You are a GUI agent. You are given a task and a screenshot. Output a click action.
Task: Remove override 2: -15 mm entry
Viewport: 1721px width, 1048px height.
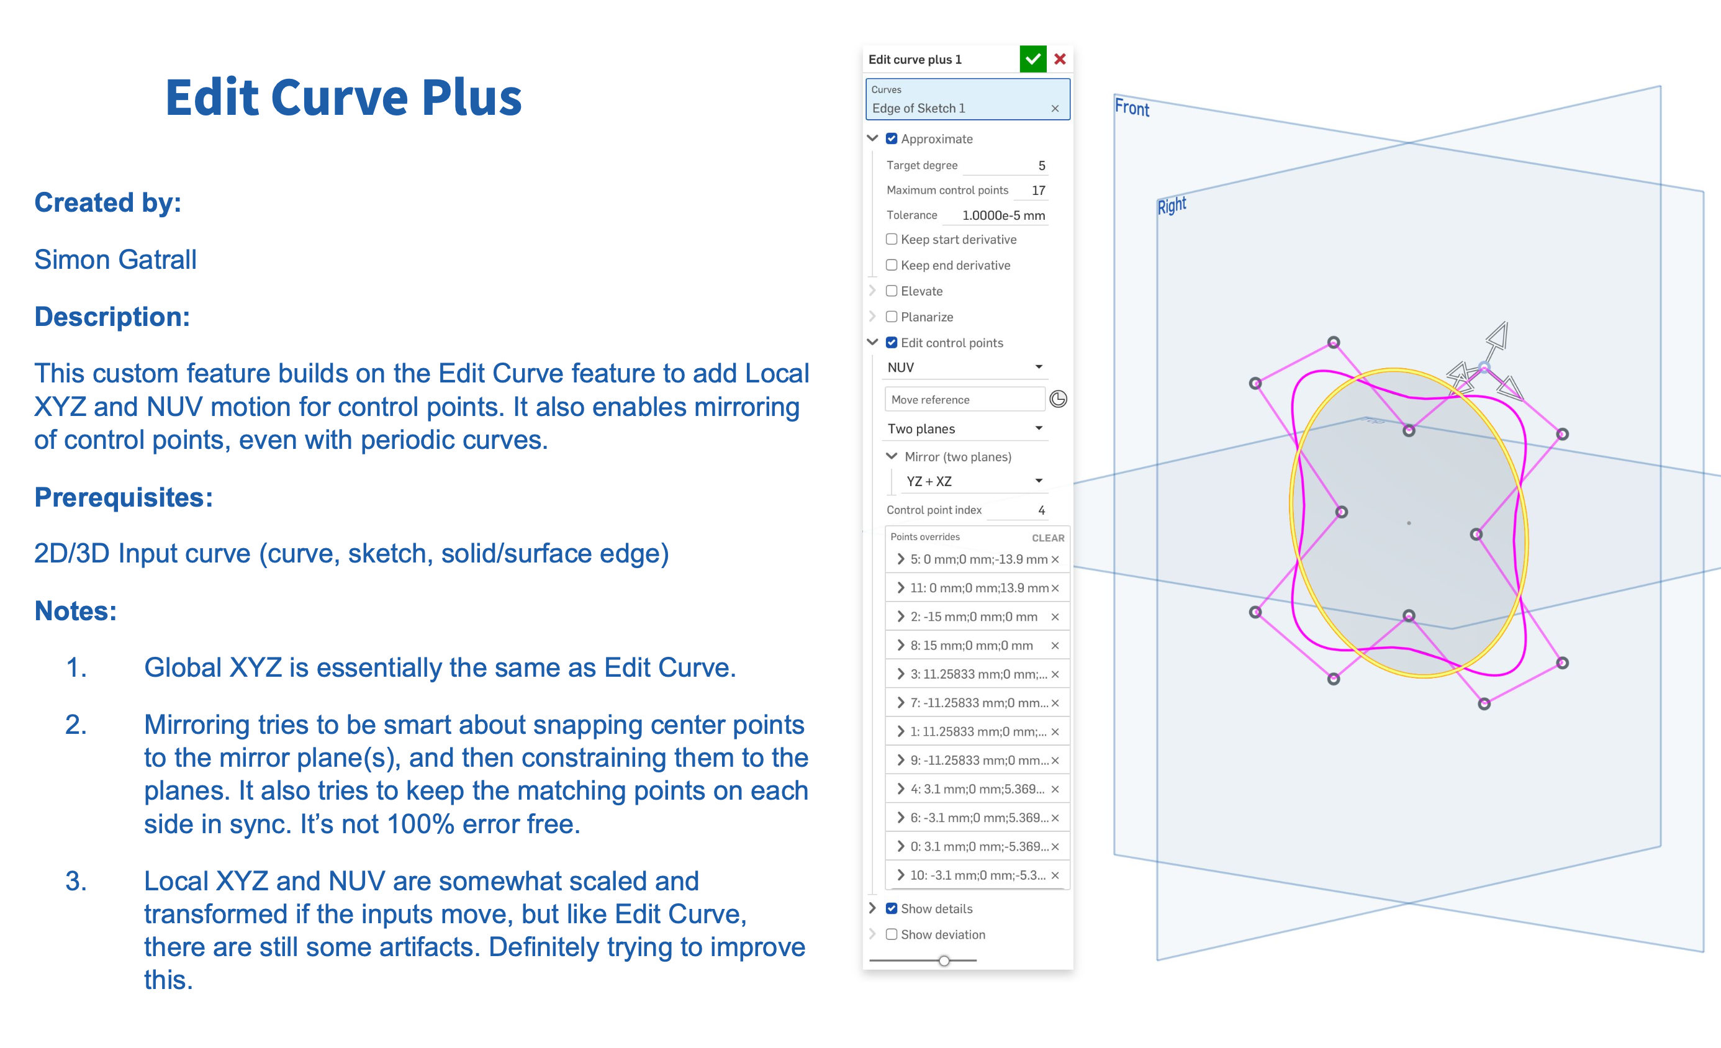point(1055,617)
